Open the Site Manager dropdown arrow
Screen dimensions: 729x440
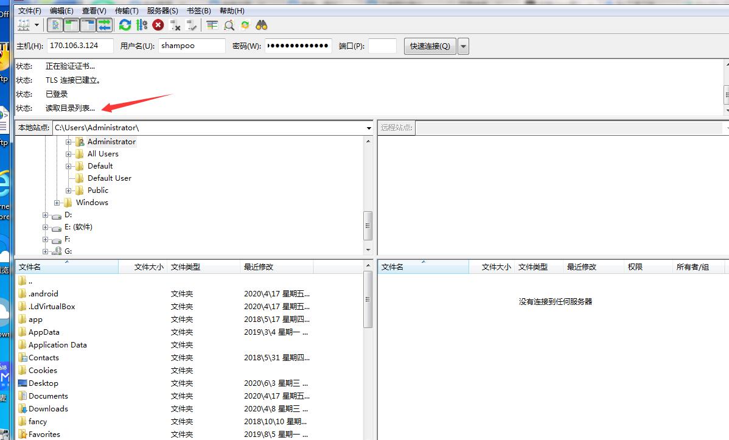[37, 25]
